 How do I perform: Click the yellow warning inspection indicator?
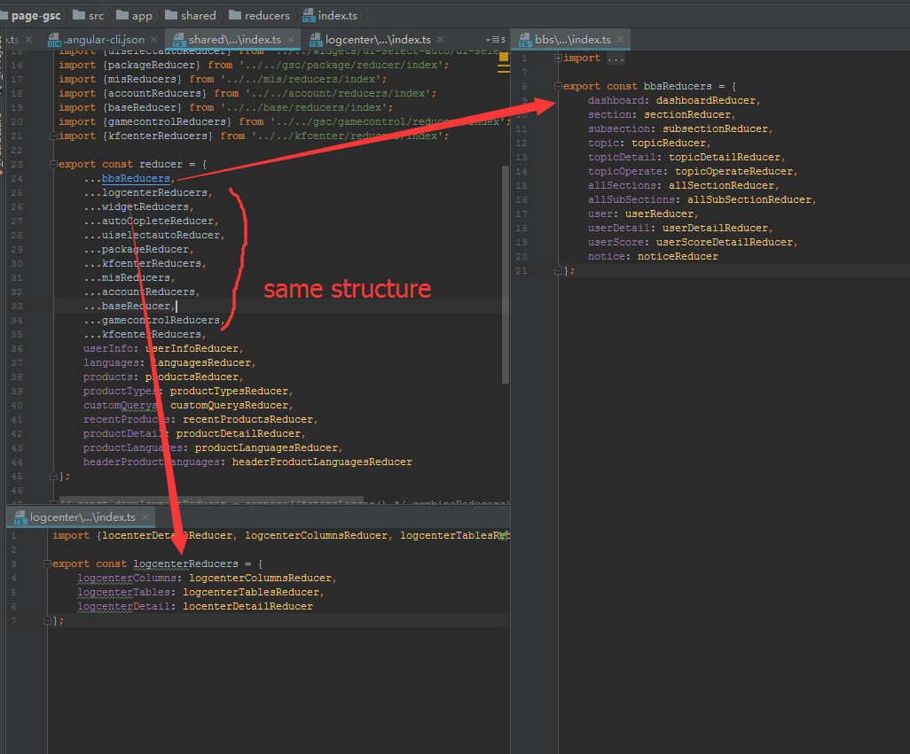coord(504,57)
